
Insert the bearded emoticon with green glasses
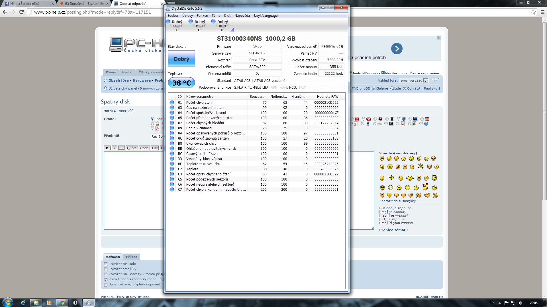[x=382, y=188]
